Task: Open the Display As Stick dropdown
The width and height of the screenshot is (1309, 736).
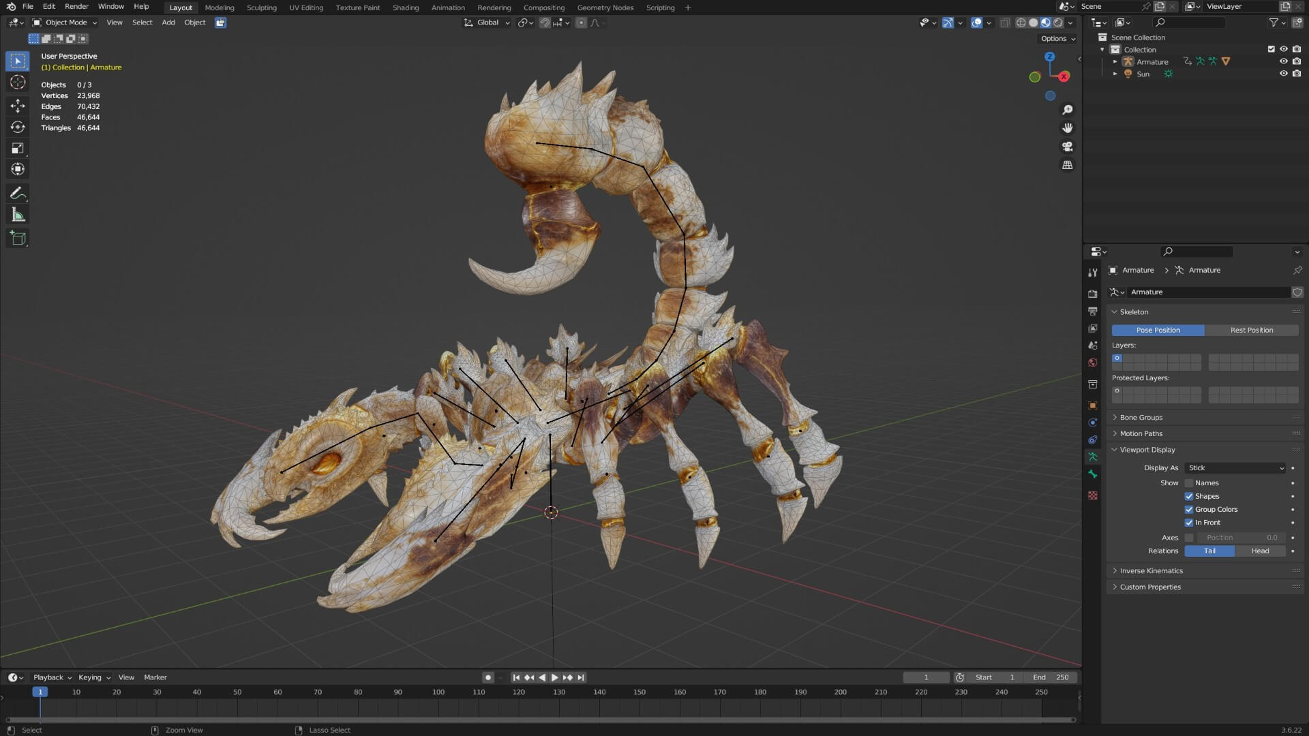Action: [x=1235, y=468]
